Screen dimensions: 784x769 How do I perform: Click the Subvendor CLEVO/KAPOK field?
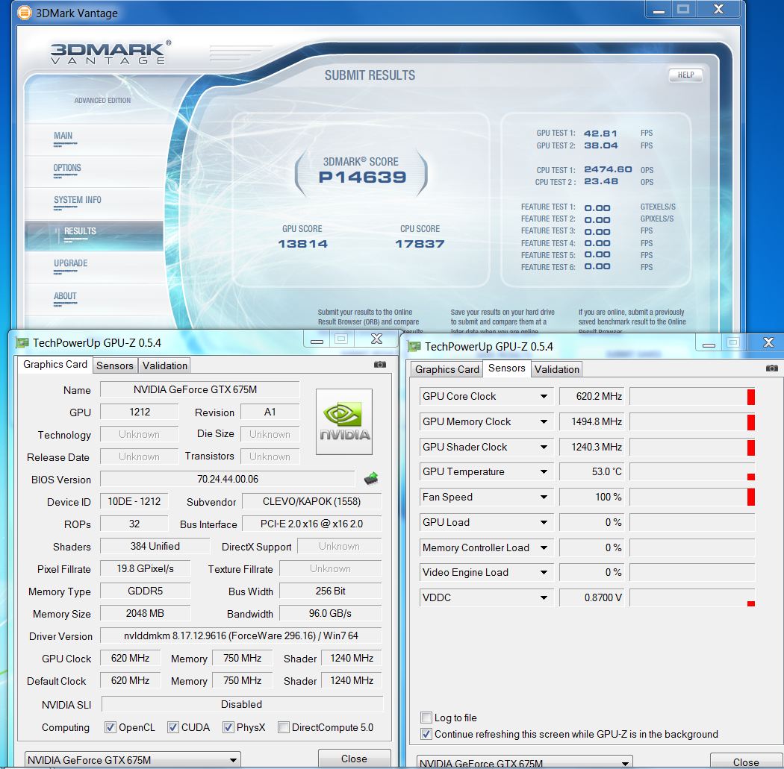point(311,502)
